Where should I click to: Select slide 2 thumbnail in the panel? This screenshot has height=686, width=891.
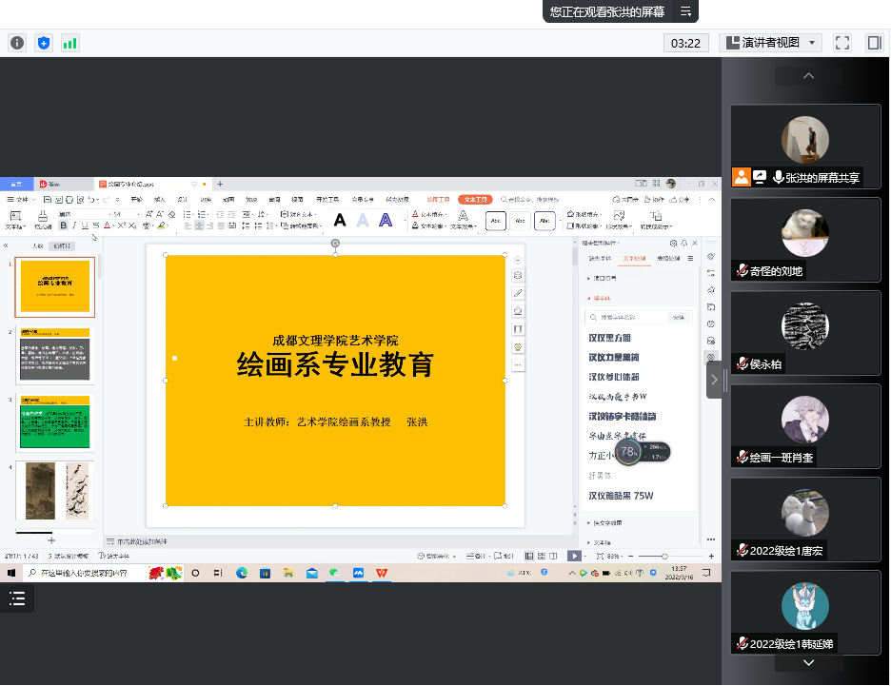pos(54,356)
